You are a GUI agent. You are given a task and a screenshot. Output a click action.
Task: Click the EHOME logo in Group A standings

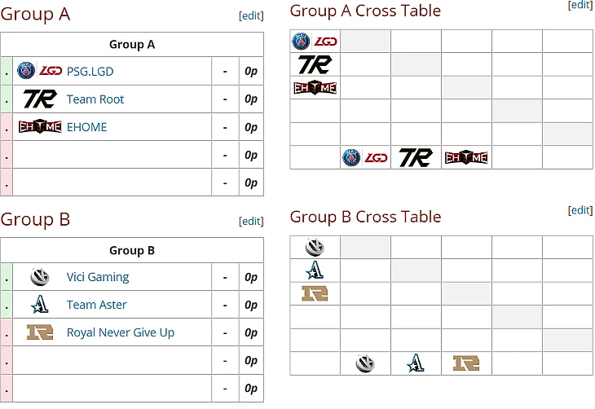click(x=40, y=127)
